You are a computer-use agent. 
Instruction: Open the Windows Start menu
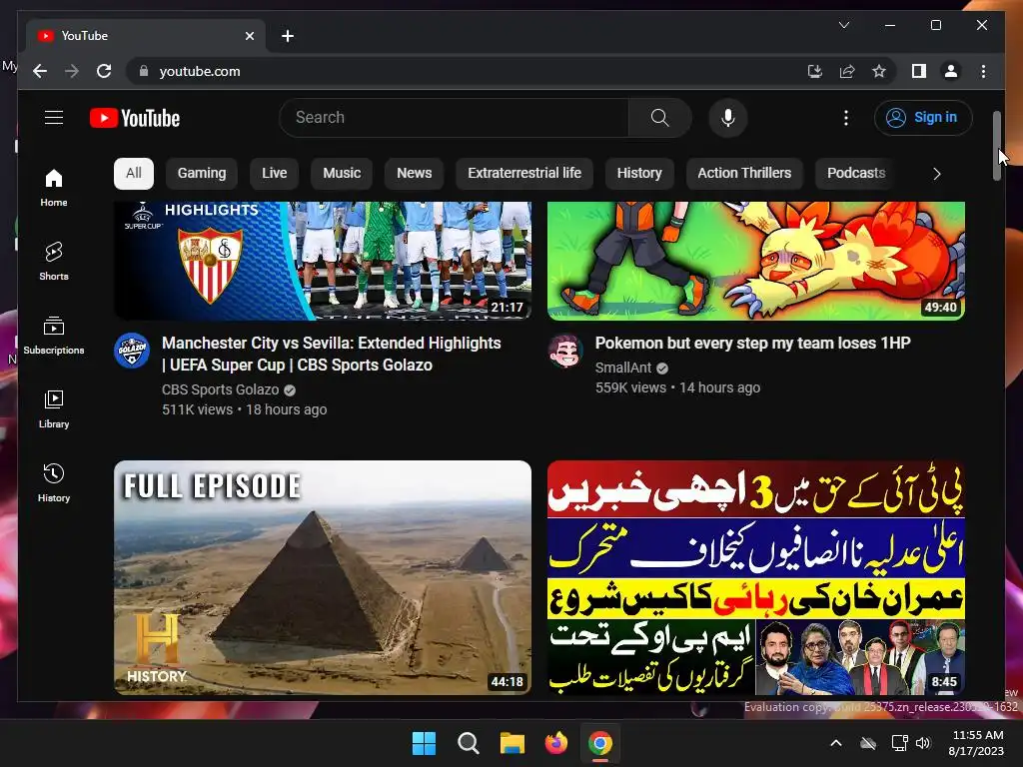pos(424,743)
